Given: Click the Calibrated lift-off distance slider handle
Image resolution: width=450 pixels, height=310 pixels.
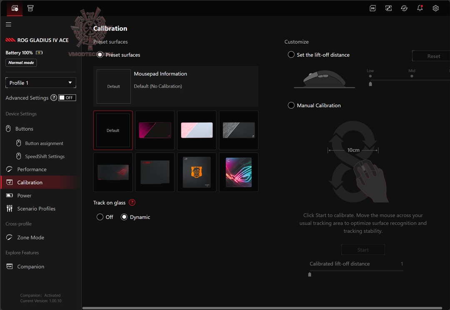Looking at the screenshot, I should (310, 275).
